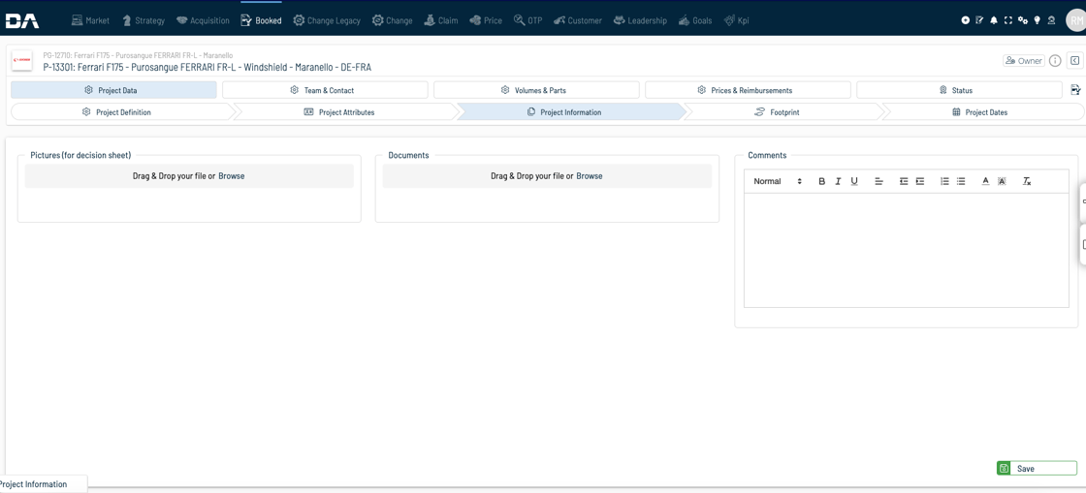Viewport: 1086px width, 493px height.
Task: Go to Project Attributes step
Action: point(344,112)
